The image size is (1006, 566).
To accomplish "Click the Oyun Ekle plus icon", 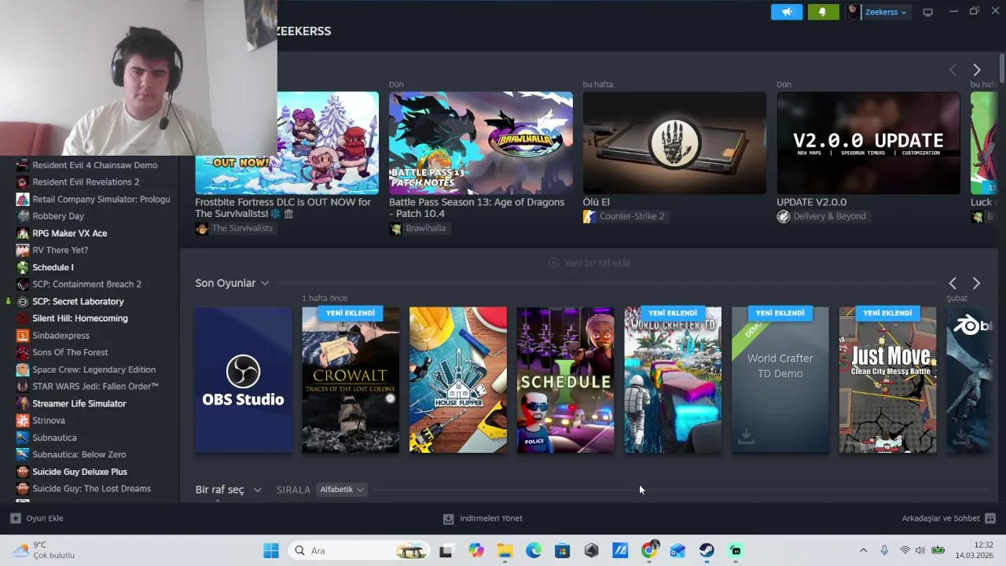I will (x=15, y=518).
